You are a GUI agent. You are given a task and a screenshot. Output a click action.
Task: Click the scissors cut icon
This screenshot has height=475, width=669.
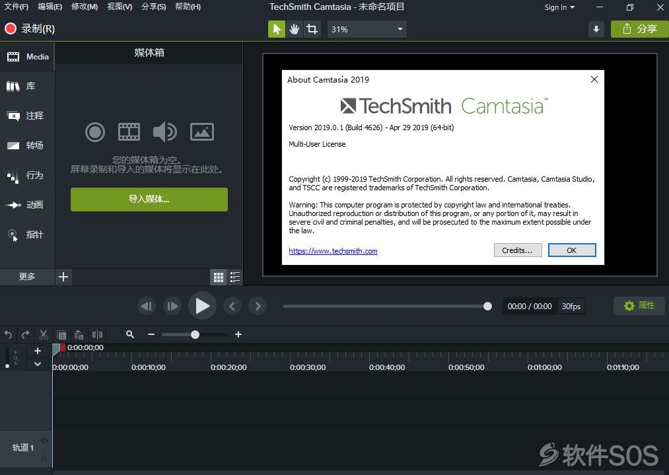(43, 334)
